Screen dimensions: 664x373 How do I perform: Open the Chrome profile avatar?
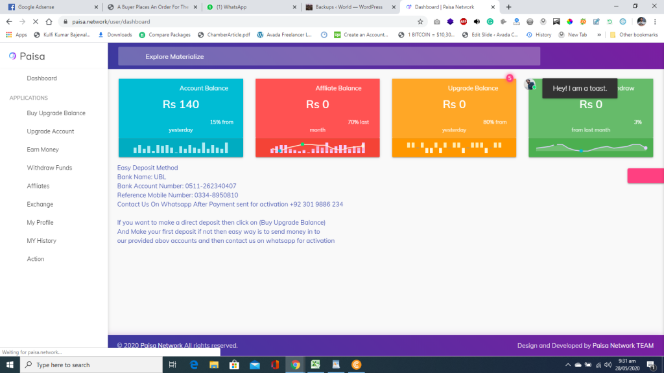(641, 21)
